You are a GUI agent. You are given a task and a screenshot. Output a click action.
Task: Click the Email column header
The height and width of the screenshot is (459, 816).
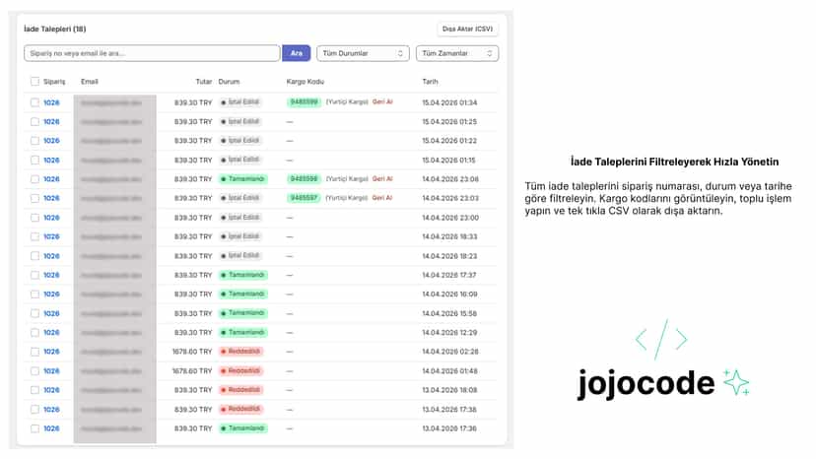tap(90, 82)
